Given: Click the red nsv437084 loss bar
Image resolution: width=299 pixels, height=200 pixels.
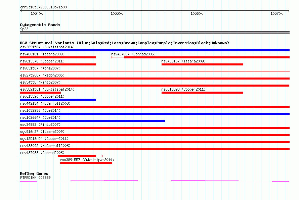Looking at the screenshot, I should [x=207, y=57].
